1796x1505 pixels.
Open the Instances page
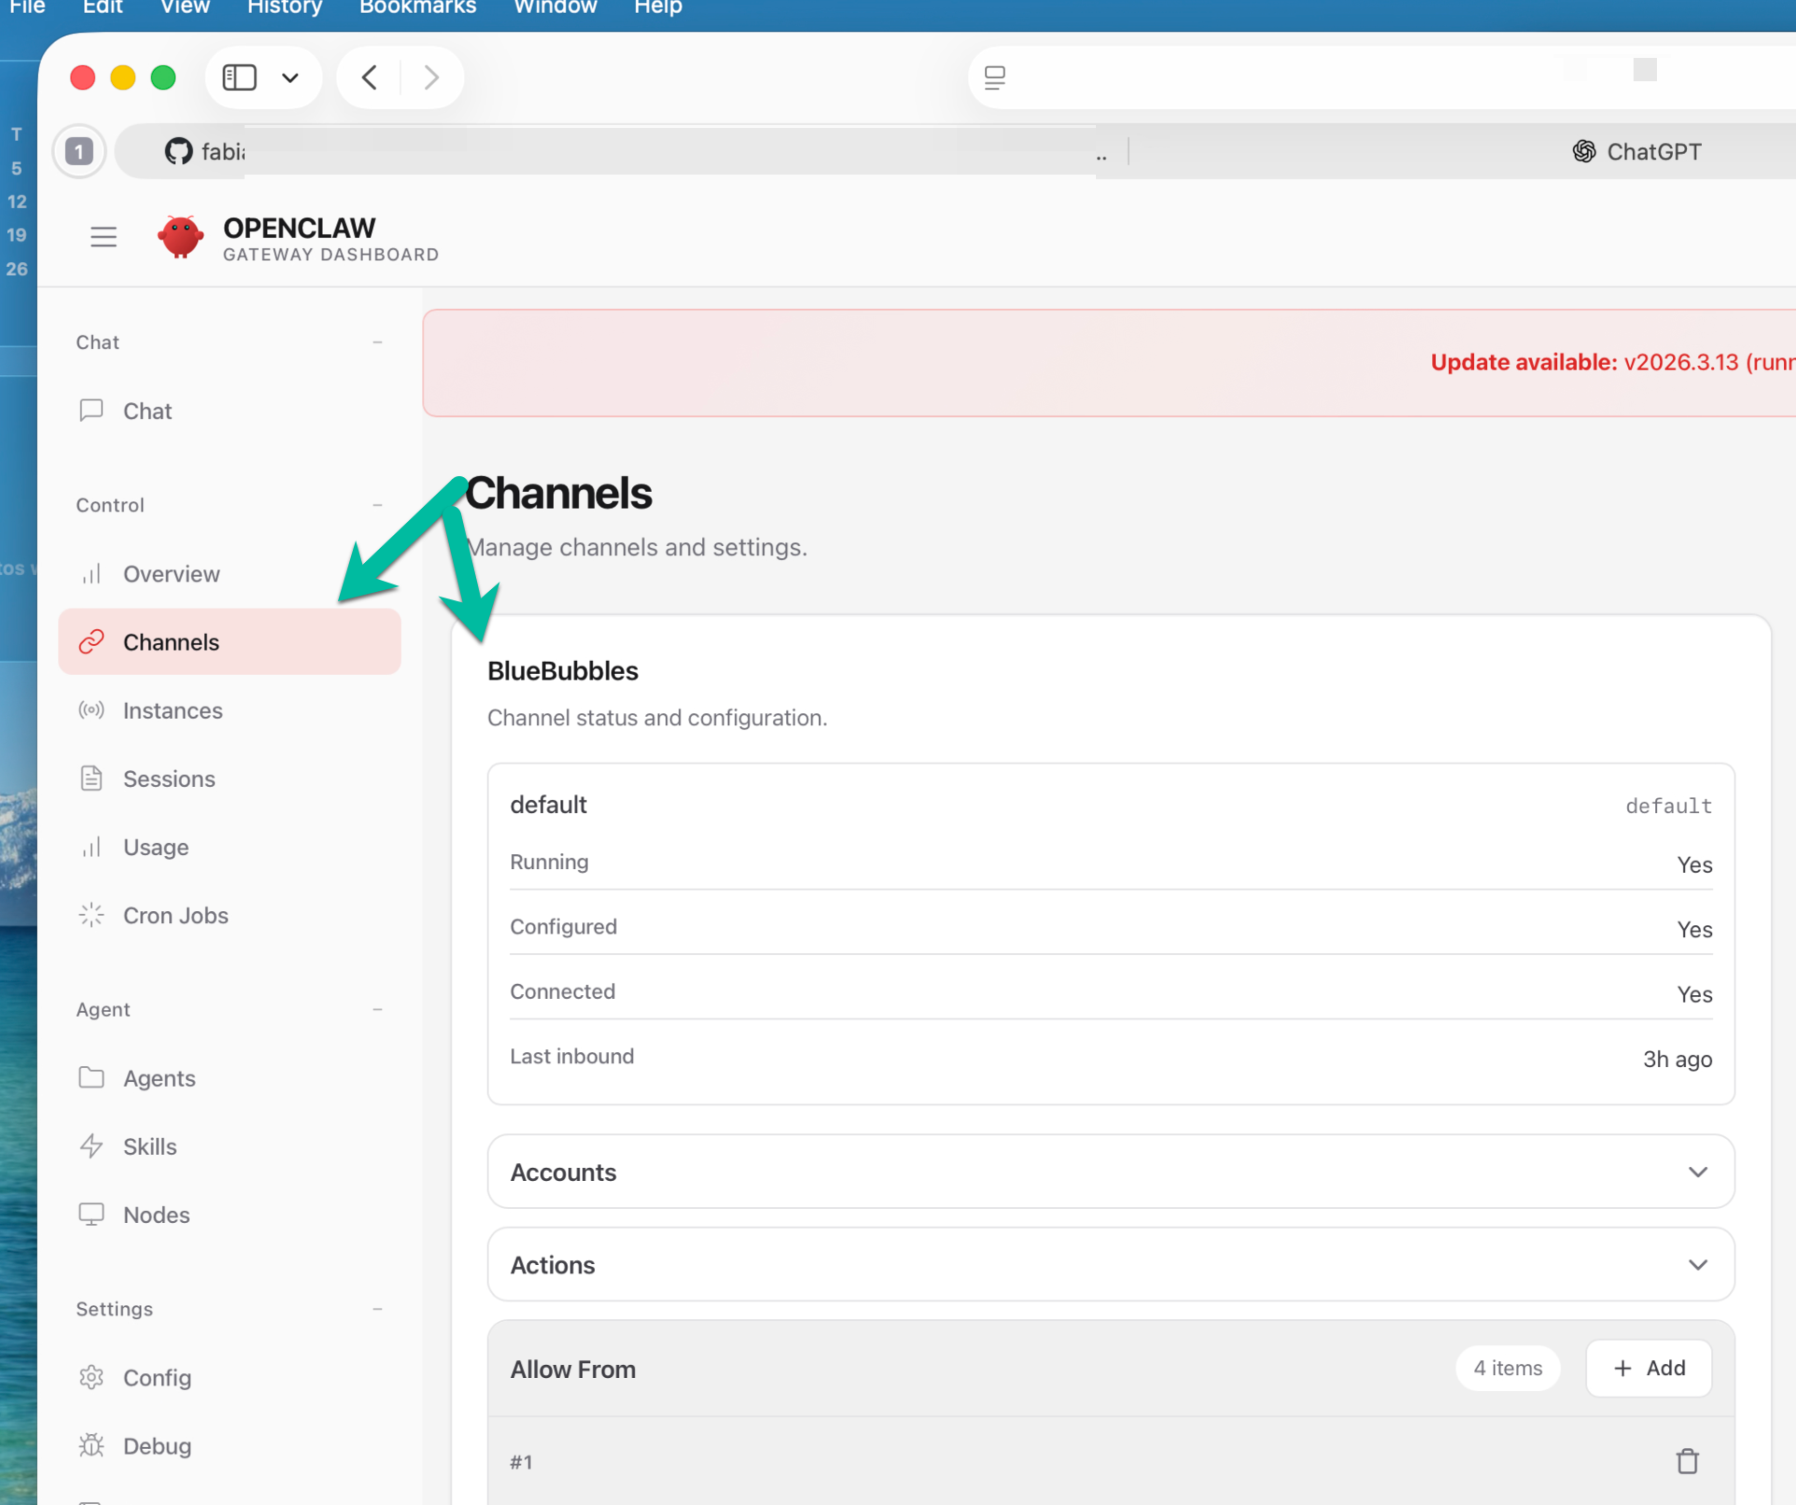[x=173, y=710]
